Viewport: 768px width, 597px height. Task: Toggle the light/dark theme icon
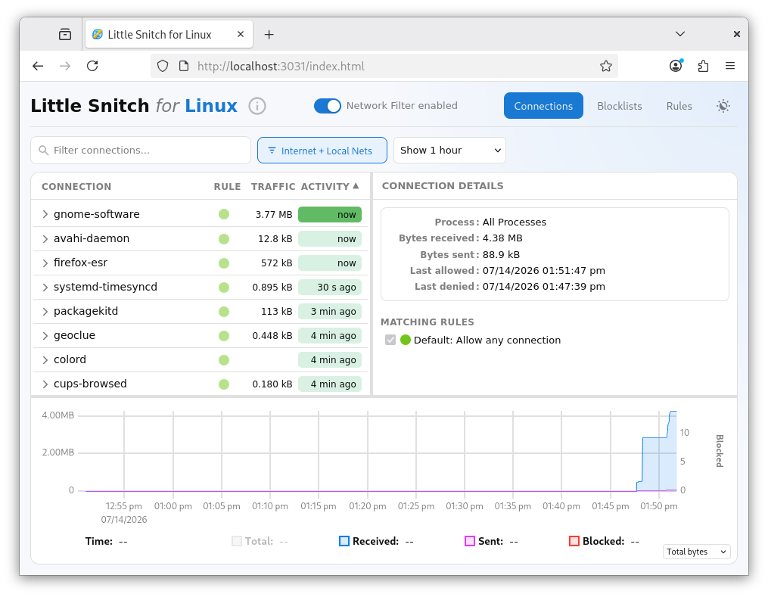pyautogui.click(x=723, y=106)
